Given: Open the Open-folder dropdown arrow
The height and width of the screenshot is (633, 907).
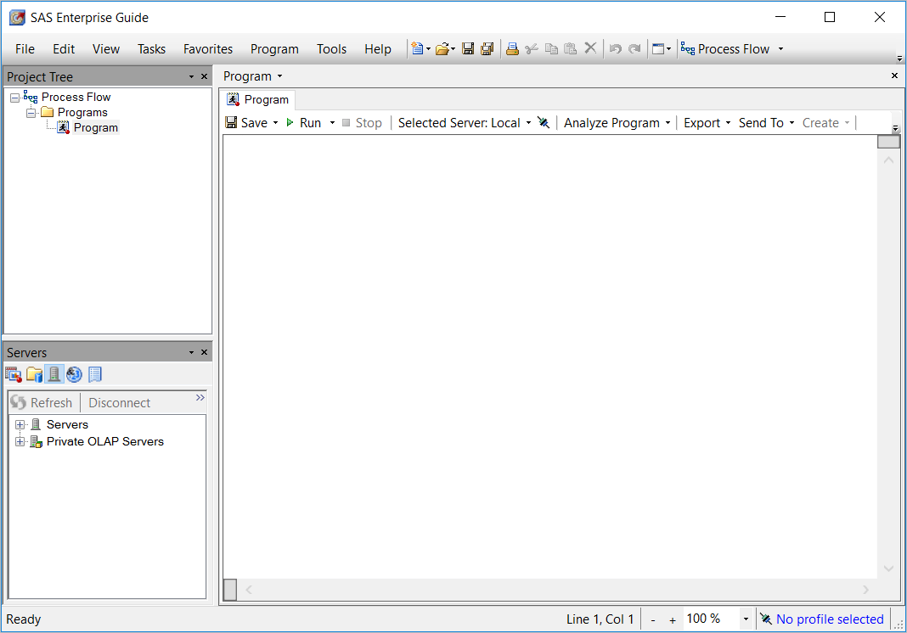Looking at the screenshot, I should pyautogui.click(x=453, y=49).
